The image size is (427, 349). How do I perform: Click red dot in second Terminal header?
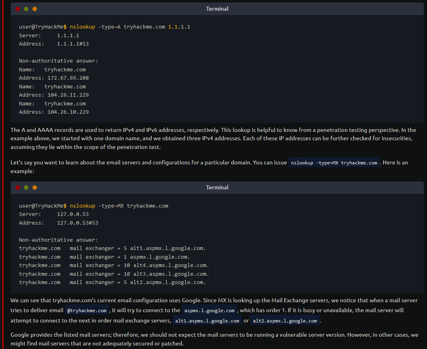pyautogui.click(x=18, y=187)
